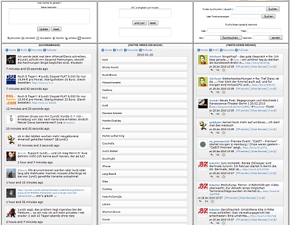
Task: Select the 'Cayman Islands' trend row
Action: click(x=144, y=113)
